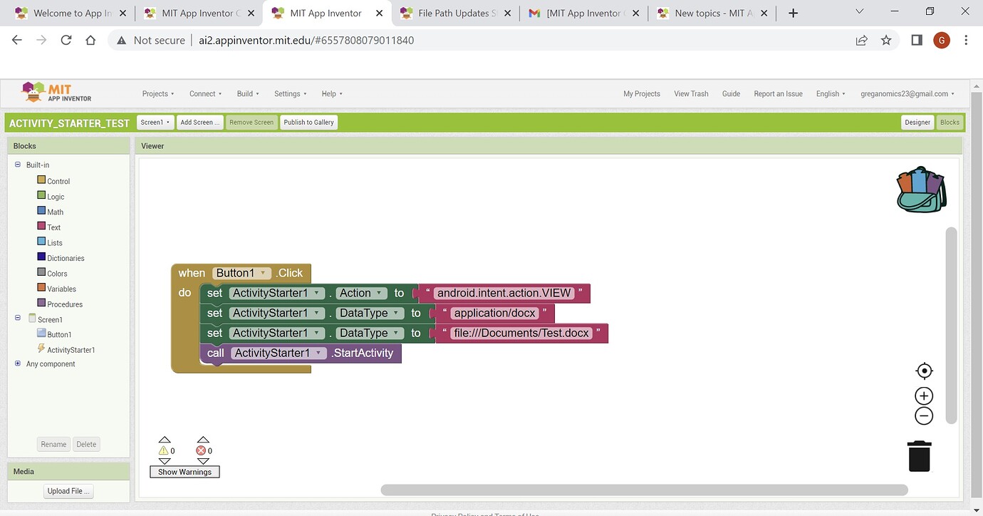Expand the Any component tree section

[x=17, y=363]
